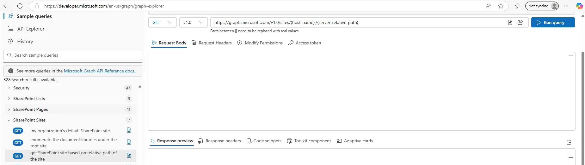Open docs icon for enumerate document libraries query
Viewport: 585px width, 165px height.
pyautogui.click(x=129, y=142)
